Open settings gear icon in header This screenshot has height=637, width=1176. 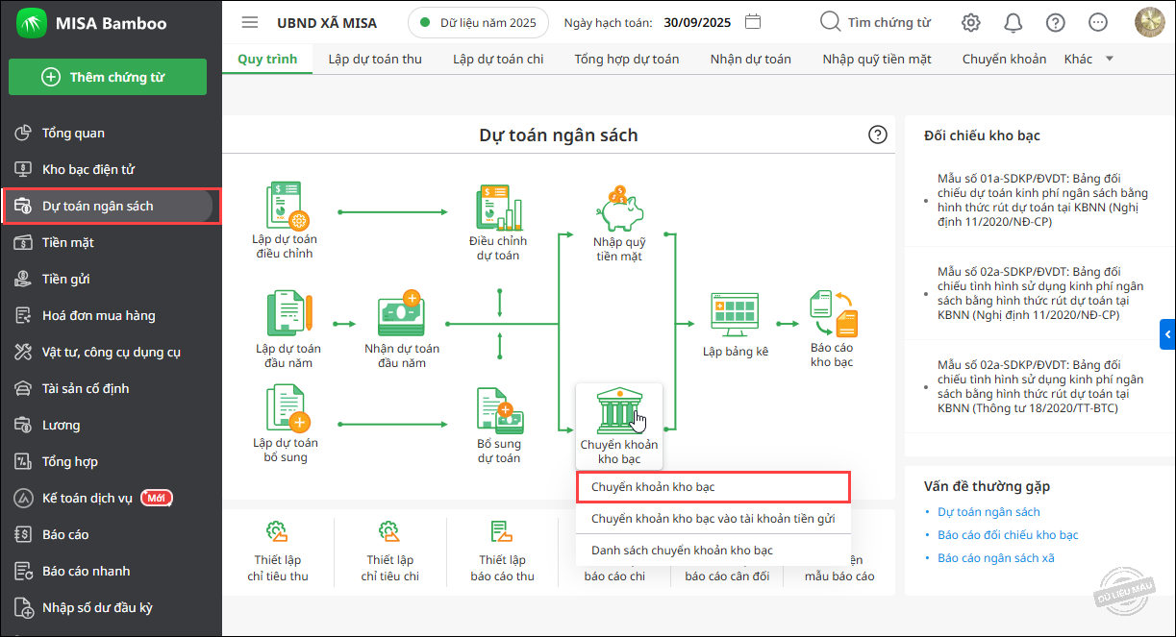coord(971,22)
